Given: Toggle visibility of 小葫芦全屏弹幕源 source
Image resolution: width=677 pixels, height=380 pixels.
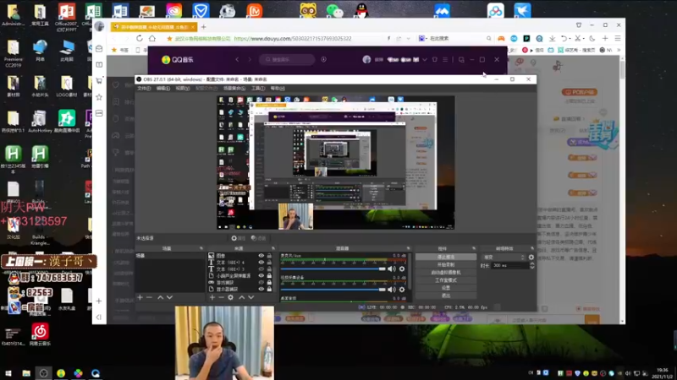Looking at the screenshot, I should pyautogui.click(x=261, y=276).
